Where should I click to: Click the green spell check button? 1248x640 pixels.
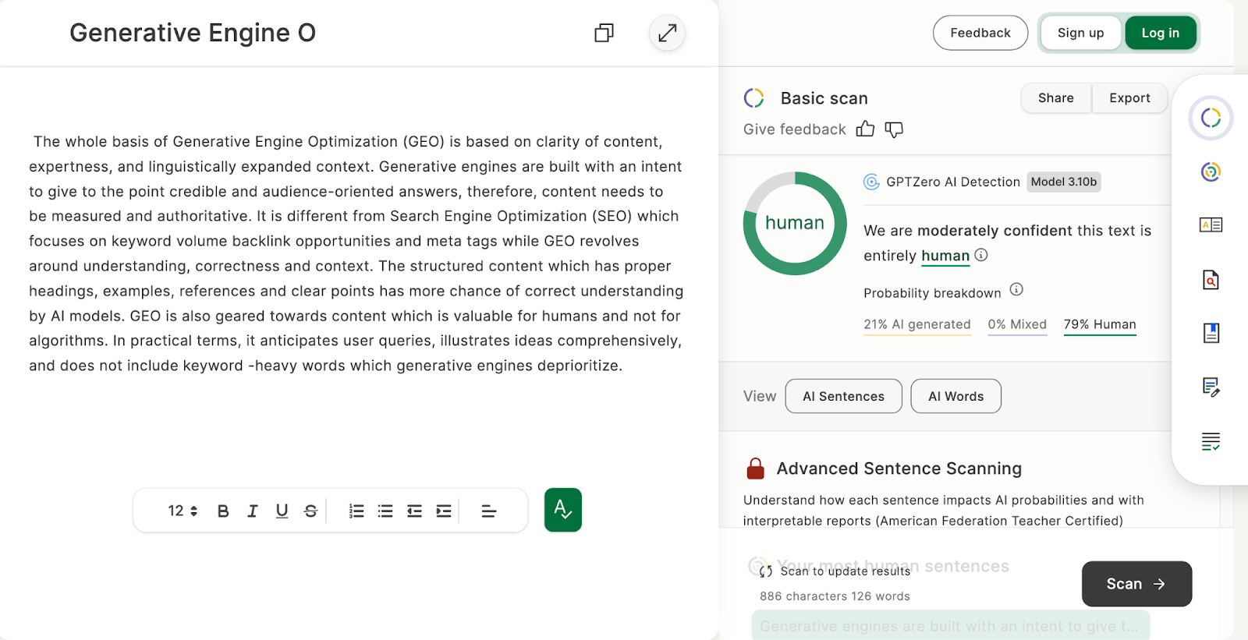point(562,510)
